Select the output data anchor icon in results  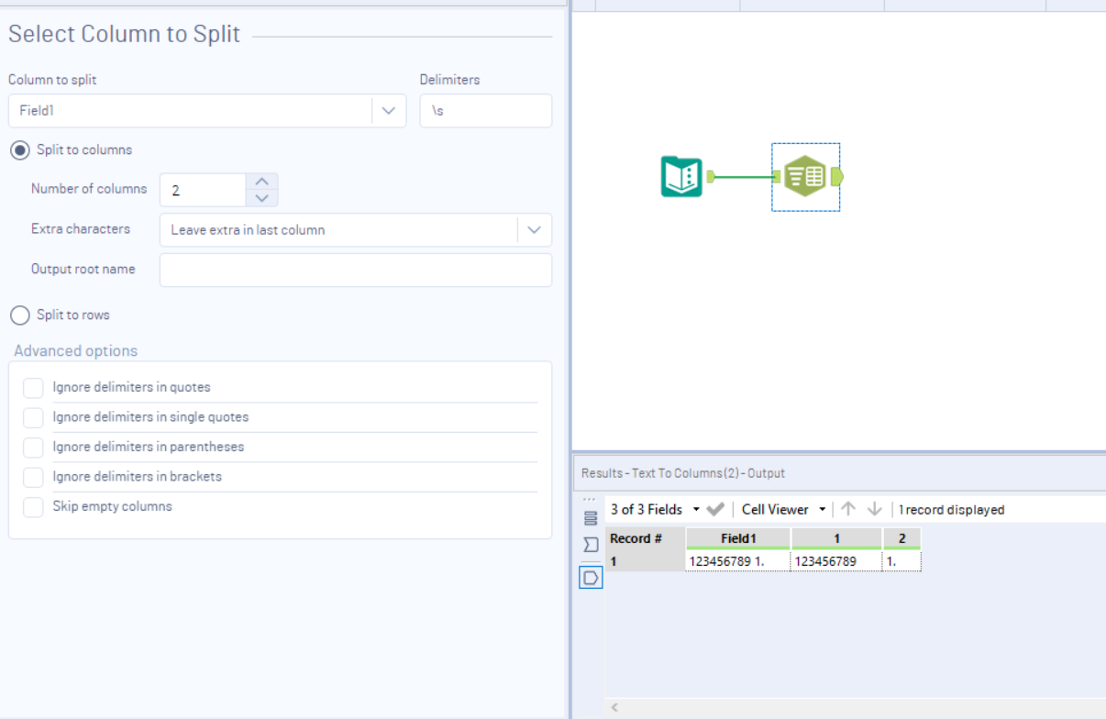pos(591,578)
